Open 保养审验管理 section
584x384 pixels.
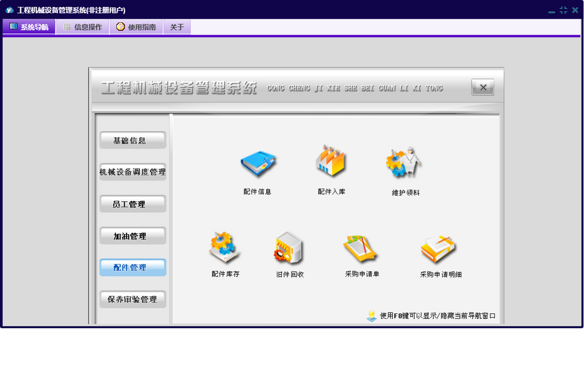(133, 300)
